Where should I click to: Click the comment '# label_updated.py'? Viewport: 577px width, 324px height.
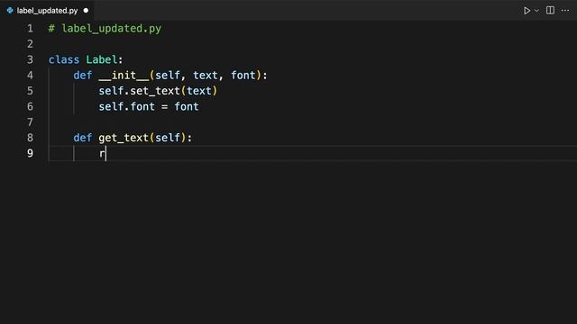[105, 29]
